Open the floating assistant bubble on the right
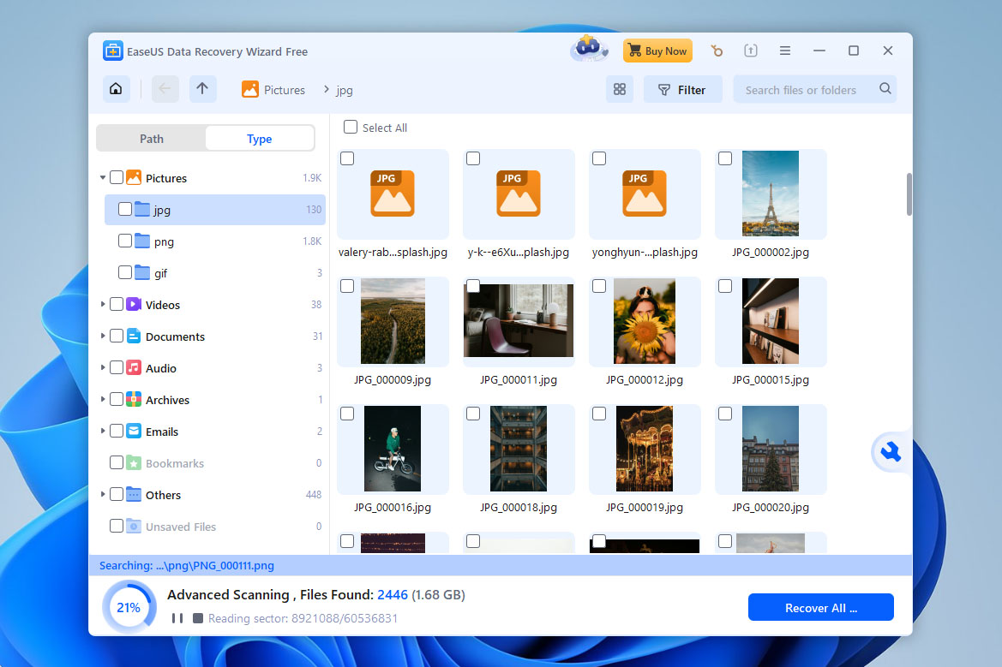This screenshot has height=667, width=1002. tap(891, 451)
